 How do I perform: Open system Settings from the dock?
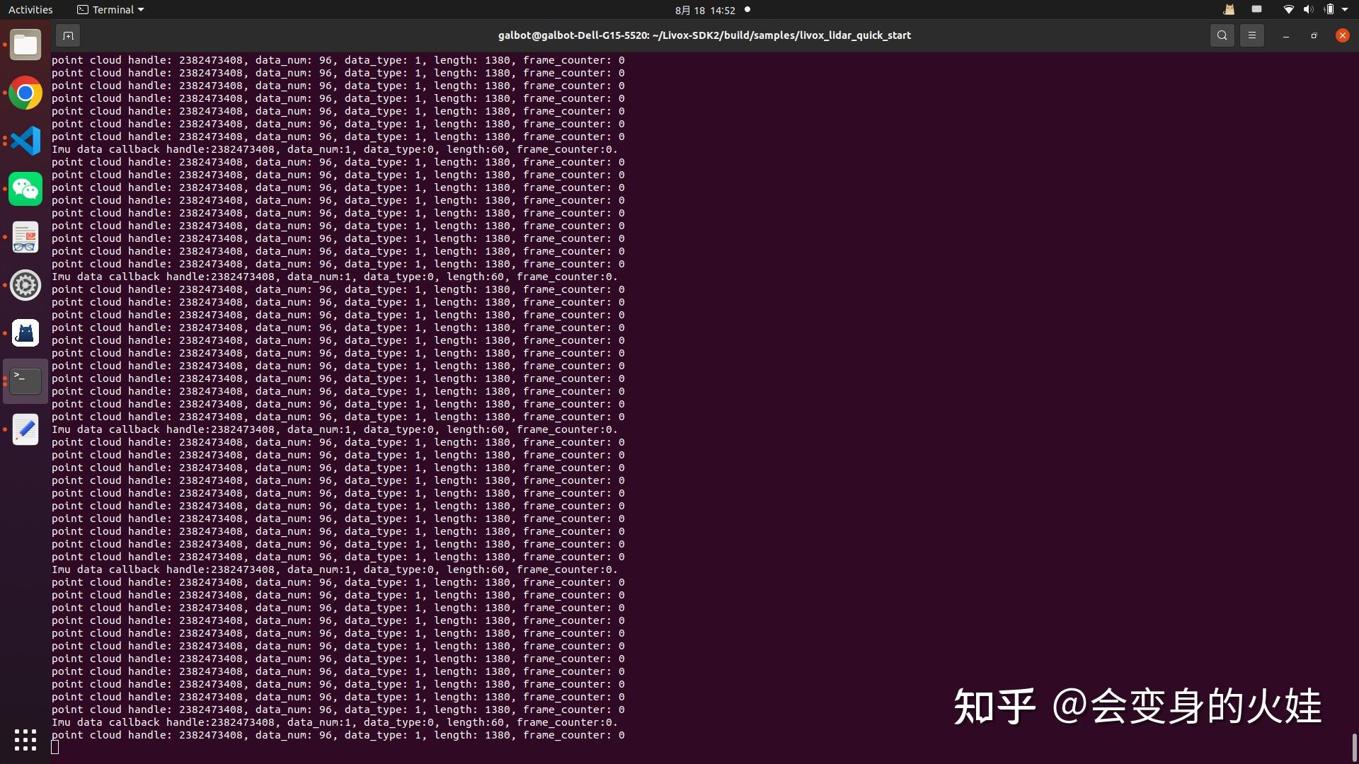(x=25, y=285)
